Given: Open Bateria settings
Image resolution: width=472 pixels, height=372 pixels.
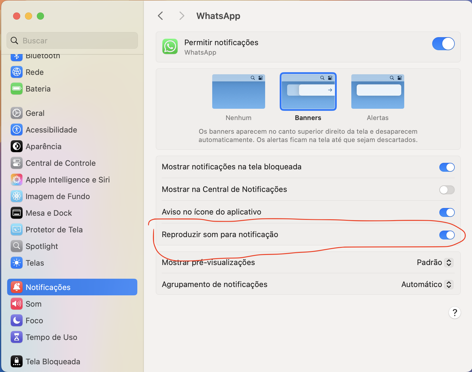Looking at the screenshot, I should click(72, 89).
